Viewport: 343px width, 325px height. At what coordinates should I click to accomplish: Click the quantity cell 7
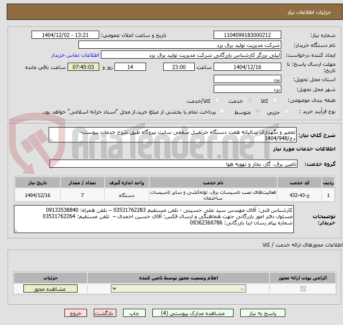(82, 195)
